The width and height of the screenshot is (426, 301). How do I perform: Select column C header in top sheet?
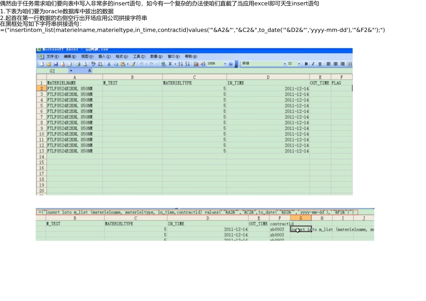click(x=195, y=77)
